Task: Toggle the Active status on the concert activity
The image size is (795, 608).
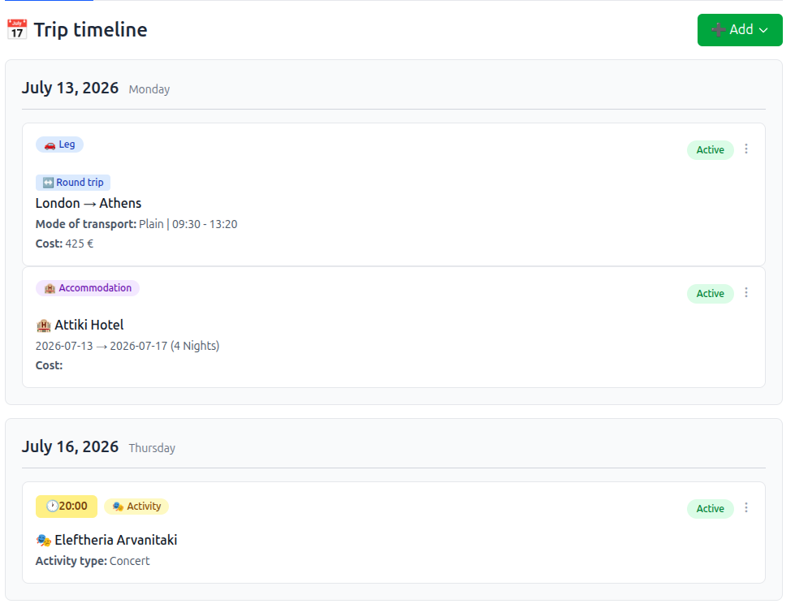Action: click(710, 508)
